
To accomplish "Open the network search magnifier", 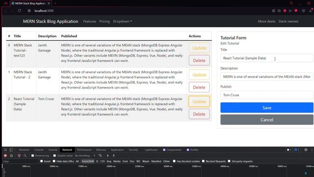I will (25, 155).
